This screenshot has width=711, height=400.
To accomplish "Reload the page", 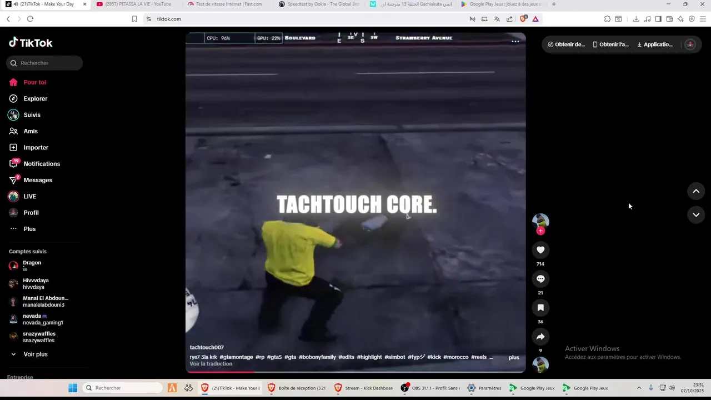I will 30,19.
